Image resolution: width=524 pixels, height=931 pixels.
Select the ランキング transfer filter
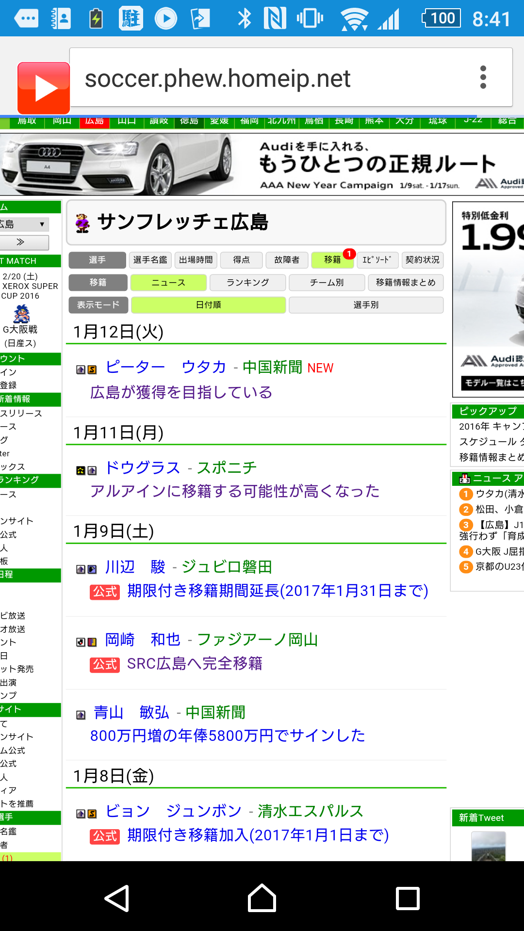point(247,283)
